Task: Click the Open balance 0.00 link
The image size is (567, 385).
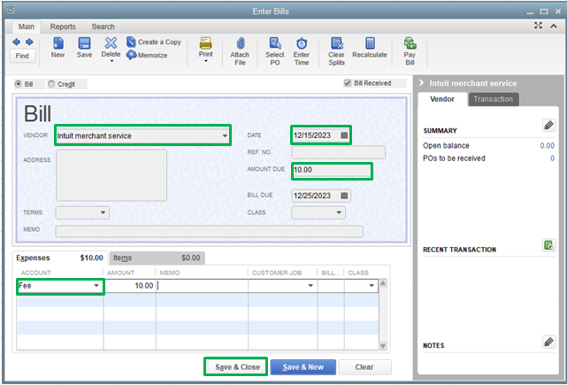Action: coord(548,145)
